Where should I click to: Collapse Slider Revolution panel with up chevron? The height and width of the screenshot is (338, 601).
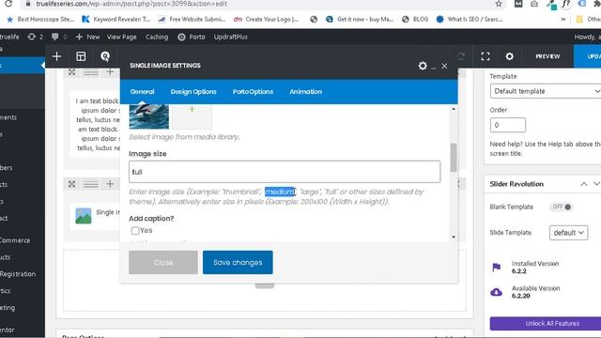click(584, 184)
